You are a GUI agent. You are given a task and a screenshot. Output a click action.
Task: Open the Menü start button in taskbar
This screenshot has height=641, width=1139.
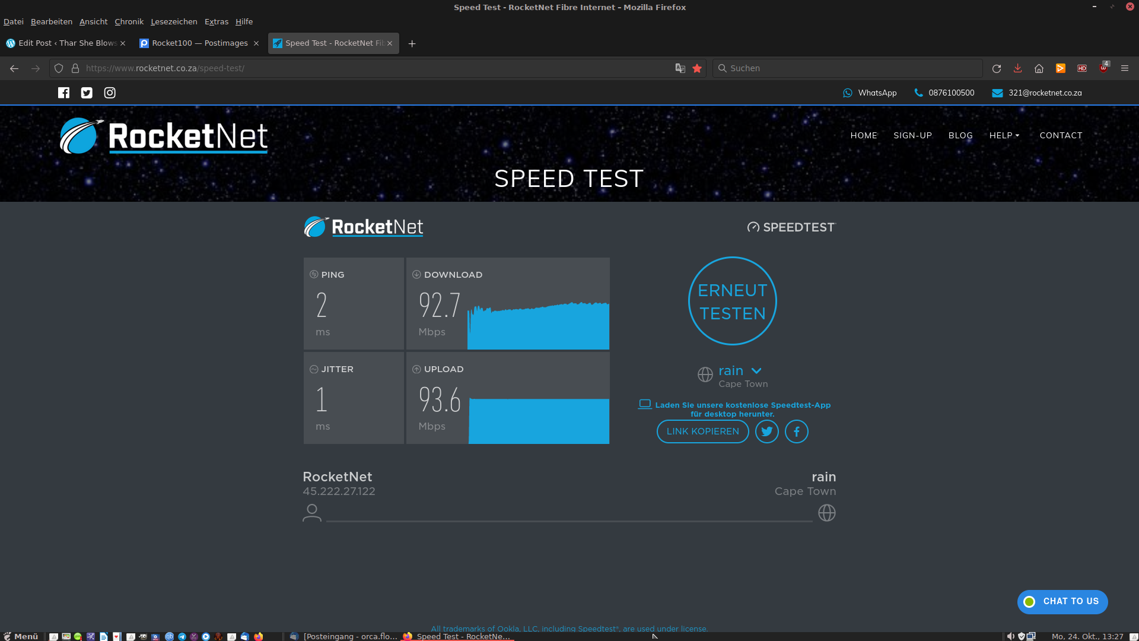click(21, 636)
